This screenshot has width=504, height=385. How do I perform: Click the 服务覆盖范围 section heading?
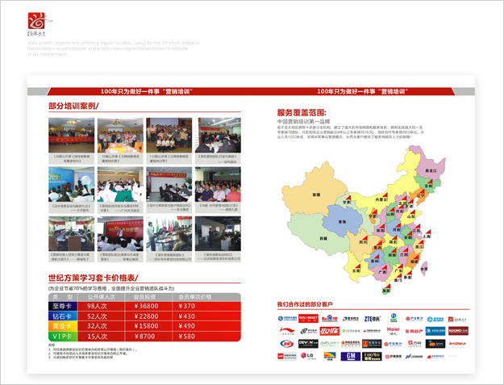tap(301, 112)
